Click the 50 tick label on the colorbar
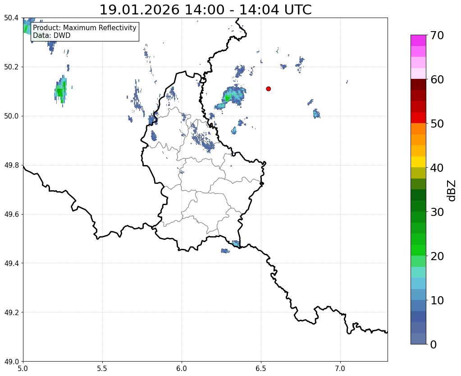 tap(437, 124)
